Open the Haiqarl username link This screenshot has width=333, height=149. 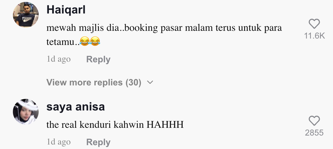(66, 10)
